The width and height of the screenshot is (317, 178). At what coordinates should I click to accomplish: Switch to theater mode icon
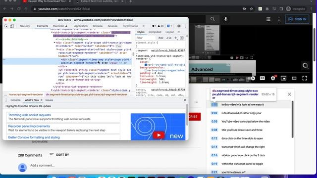pos(294,78)
